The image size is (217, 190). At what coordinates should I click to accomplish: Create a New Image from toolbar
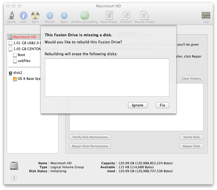pos(109,15)
